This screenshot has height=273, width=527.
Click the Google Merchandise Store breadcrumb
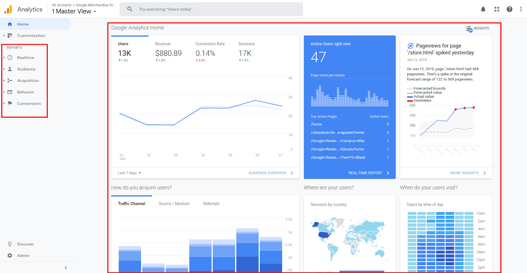pos(96,5)
